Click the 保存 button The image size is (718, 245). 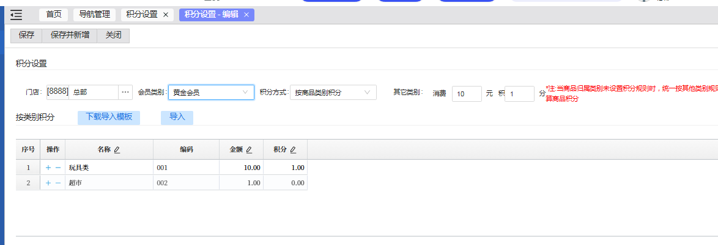click(x=26, y=35)
